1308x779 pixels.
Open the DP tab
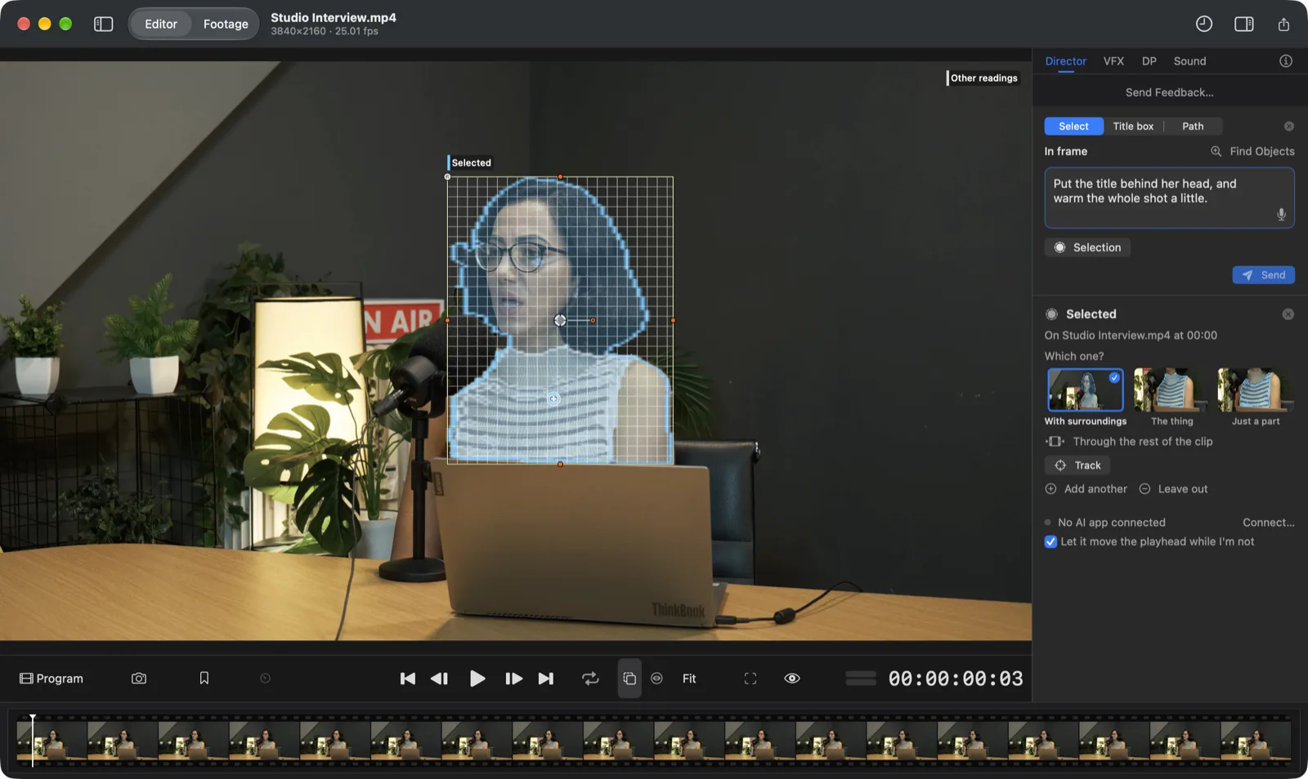pyautogui.click(x=1149, y=61)
